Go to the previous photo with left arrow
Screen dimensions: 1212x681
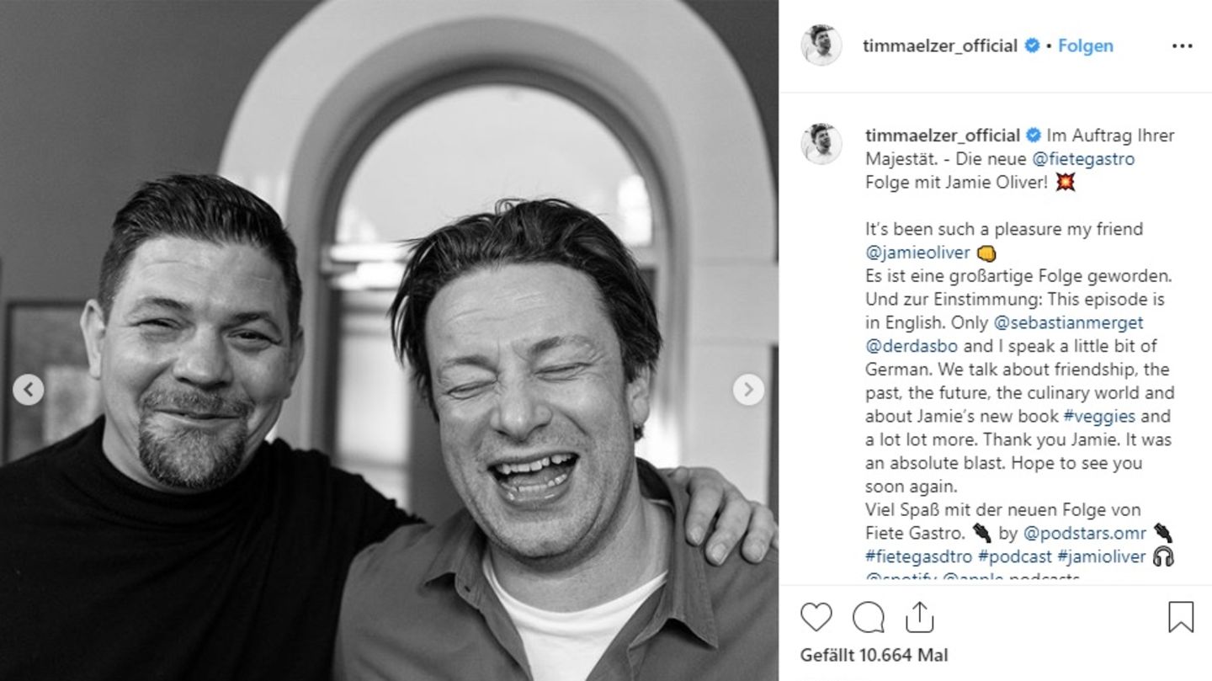coord(29,390)
